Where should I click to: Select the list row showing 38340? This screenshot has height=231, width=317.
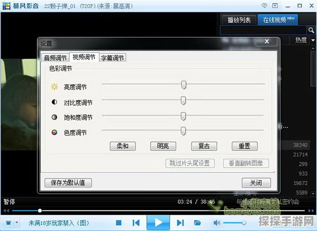point(295,145)
